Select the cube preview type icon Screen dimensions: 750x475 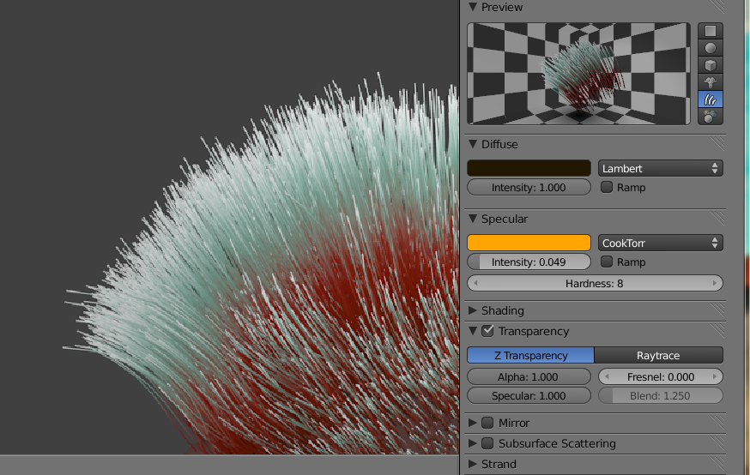point(711,65)
